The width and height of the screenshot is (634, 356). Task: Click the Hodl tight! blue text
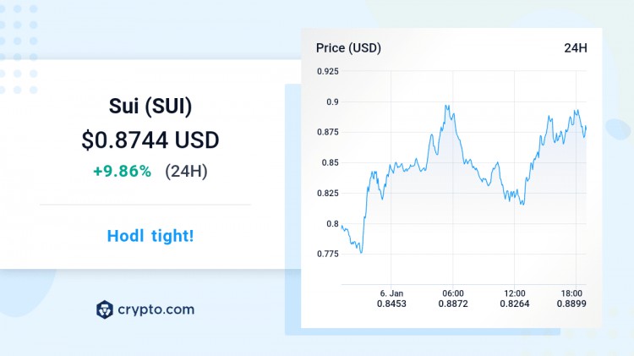pos(150,236)
